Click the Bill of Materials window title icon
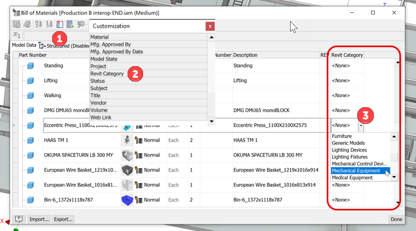Viewport: 416px width, 231px height. tap(17, 12)
